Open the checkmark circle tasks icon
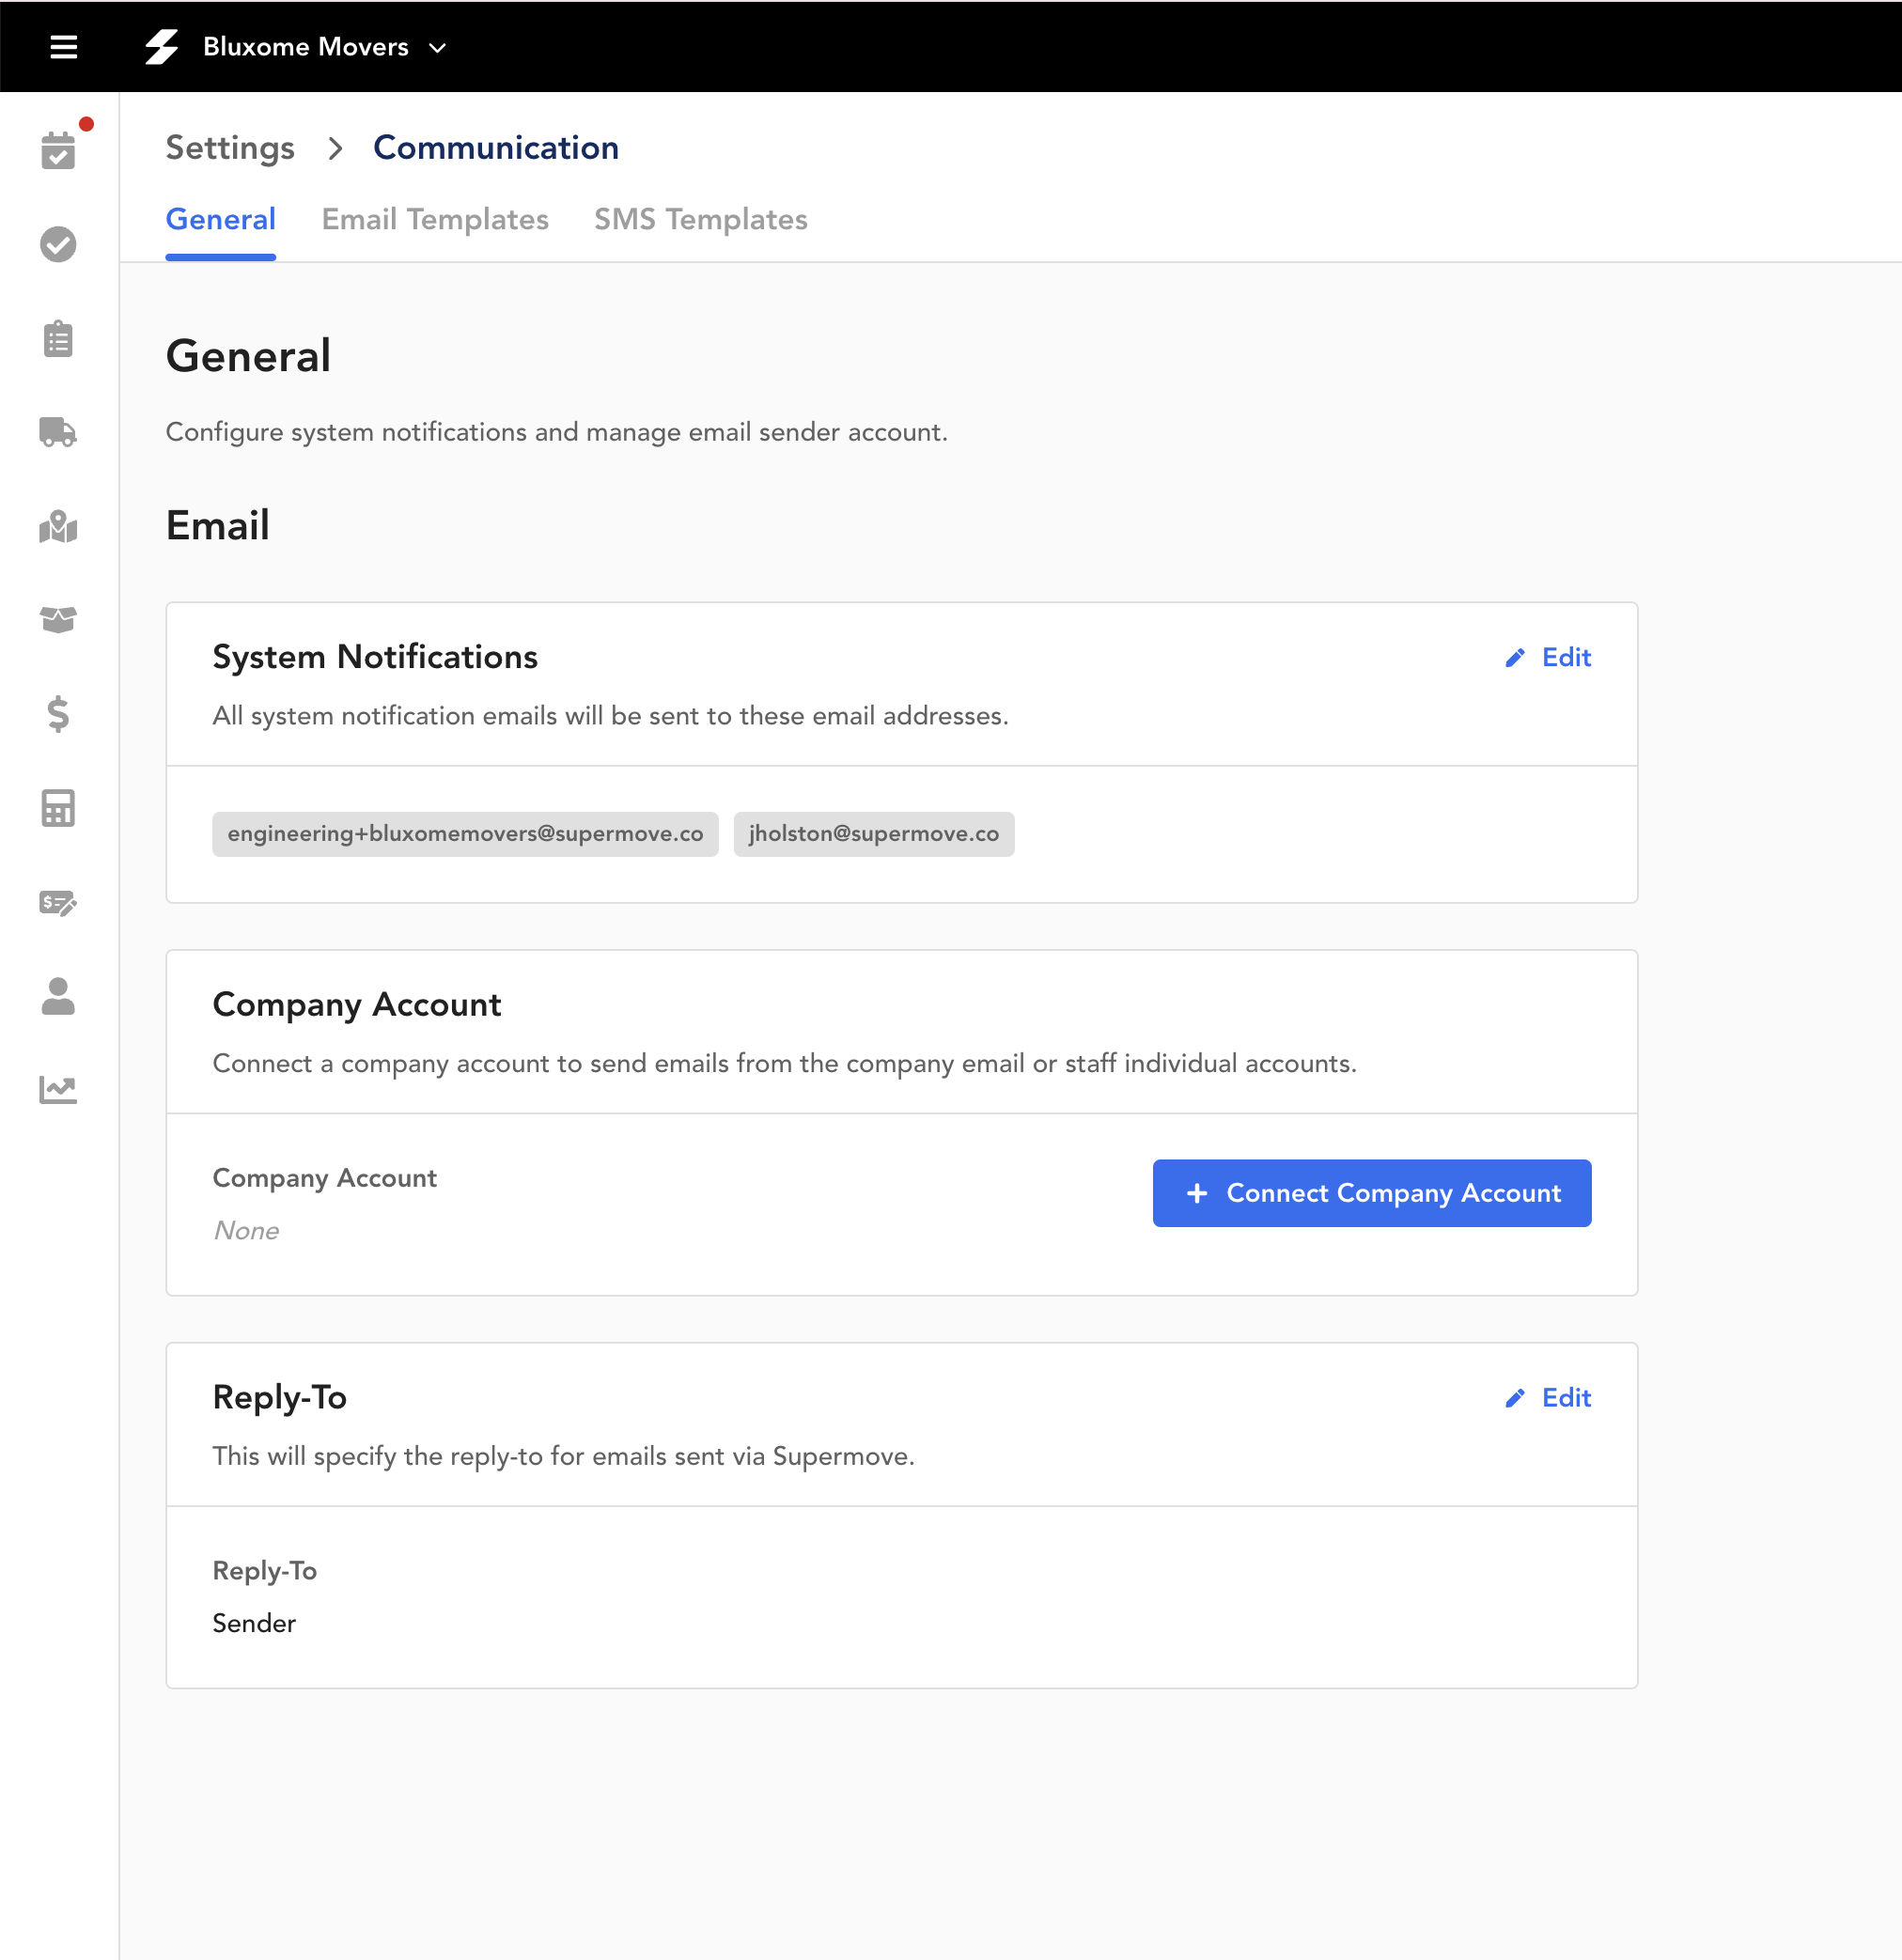The height and width of the screenshot is (1960, 1902). click(x=58, y=244)
